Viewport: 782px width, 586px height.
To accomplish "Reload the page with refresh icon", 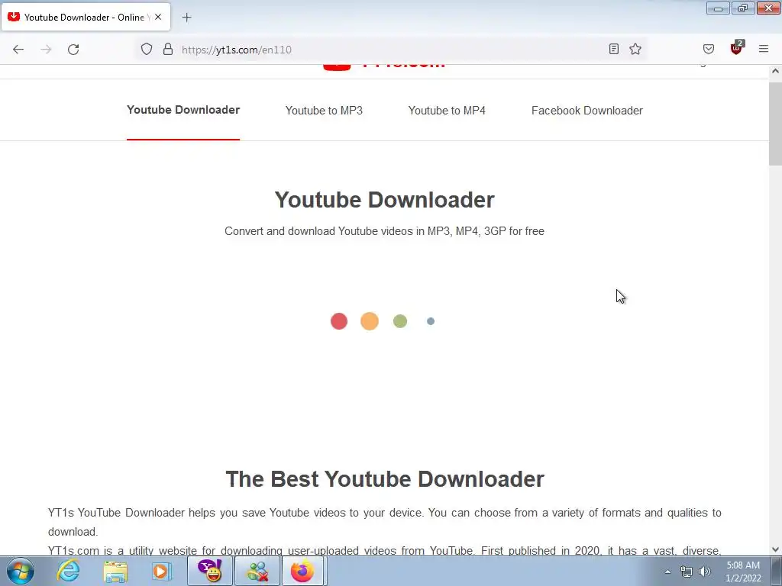I will click(x=73, y=50).
